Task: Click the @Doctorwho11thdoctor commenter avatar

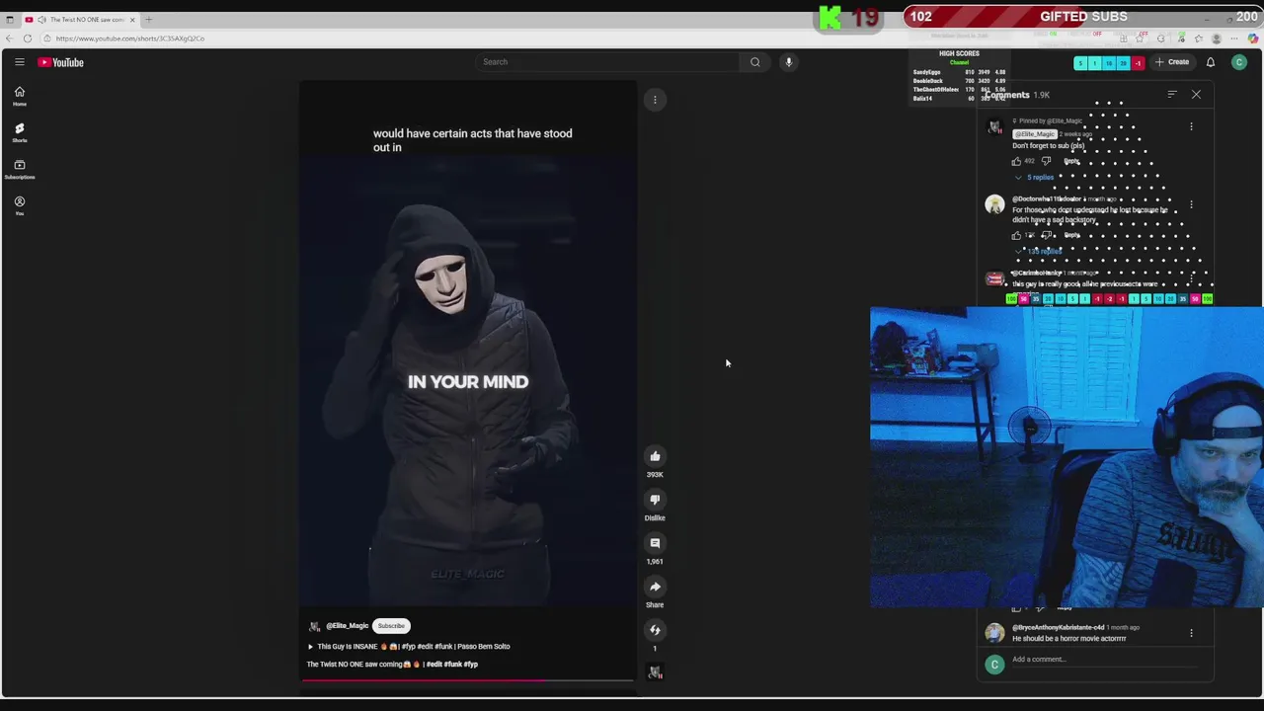Action: pos(994,204)
